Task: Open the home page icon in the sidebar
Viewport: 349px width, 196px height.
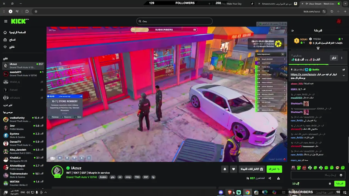Action: coord(5,32)
